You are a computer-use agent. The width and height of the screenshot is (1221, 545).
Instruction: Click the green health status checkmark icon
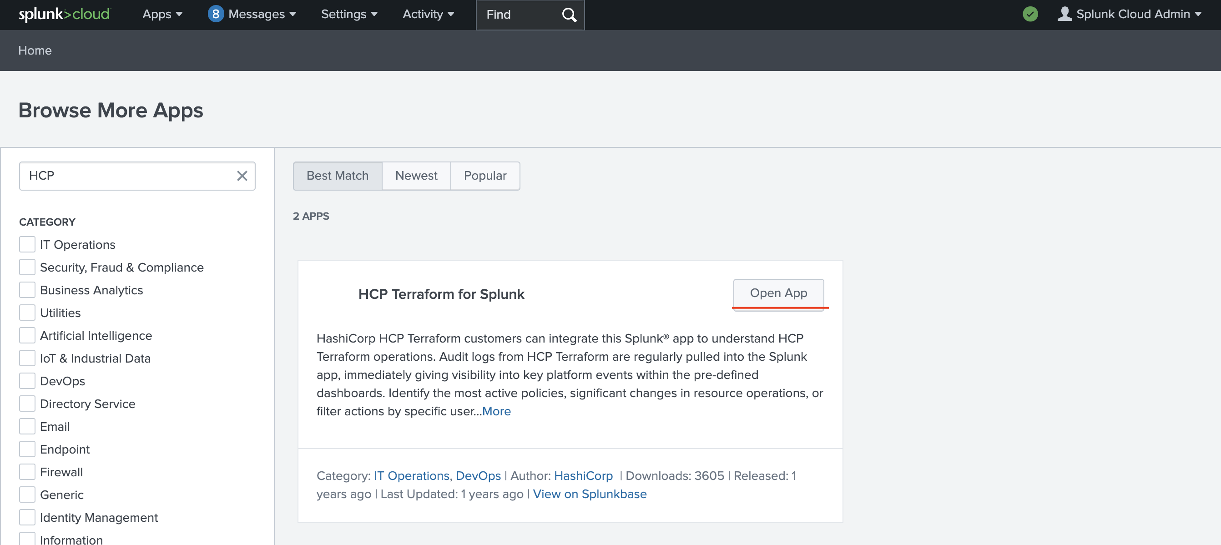coord(1030,14)
